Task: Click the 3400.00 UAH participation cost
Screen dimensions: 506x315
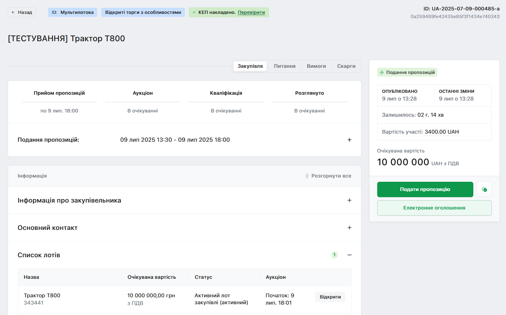Action: point(441,132)
